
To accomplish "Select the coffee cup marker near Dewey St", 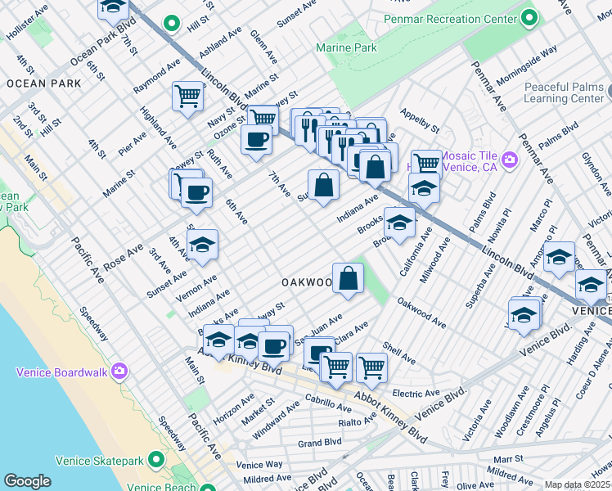I will click(196, 192).
